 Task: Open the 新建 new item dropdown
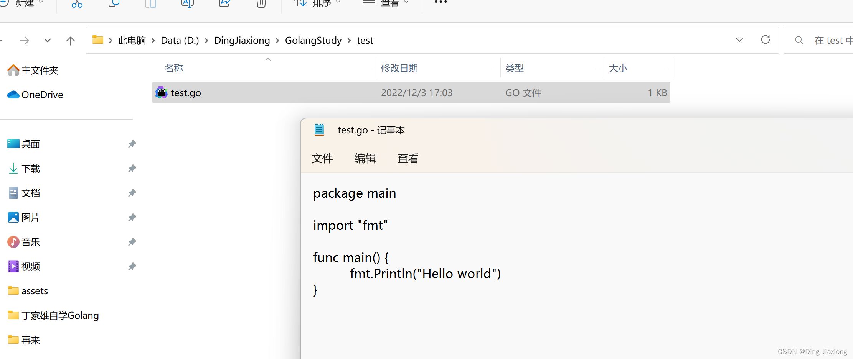tap(22, 3)
